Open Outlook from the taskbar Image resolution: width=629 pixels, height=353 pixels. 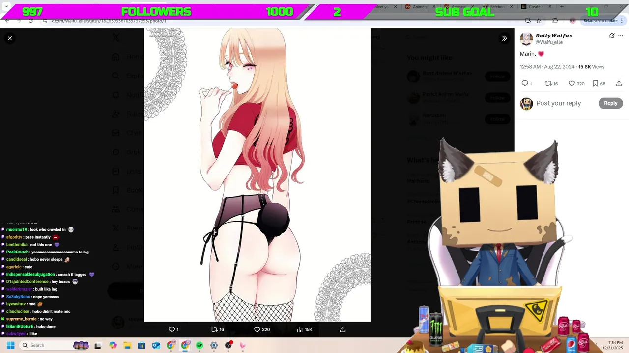pos(156,345)
